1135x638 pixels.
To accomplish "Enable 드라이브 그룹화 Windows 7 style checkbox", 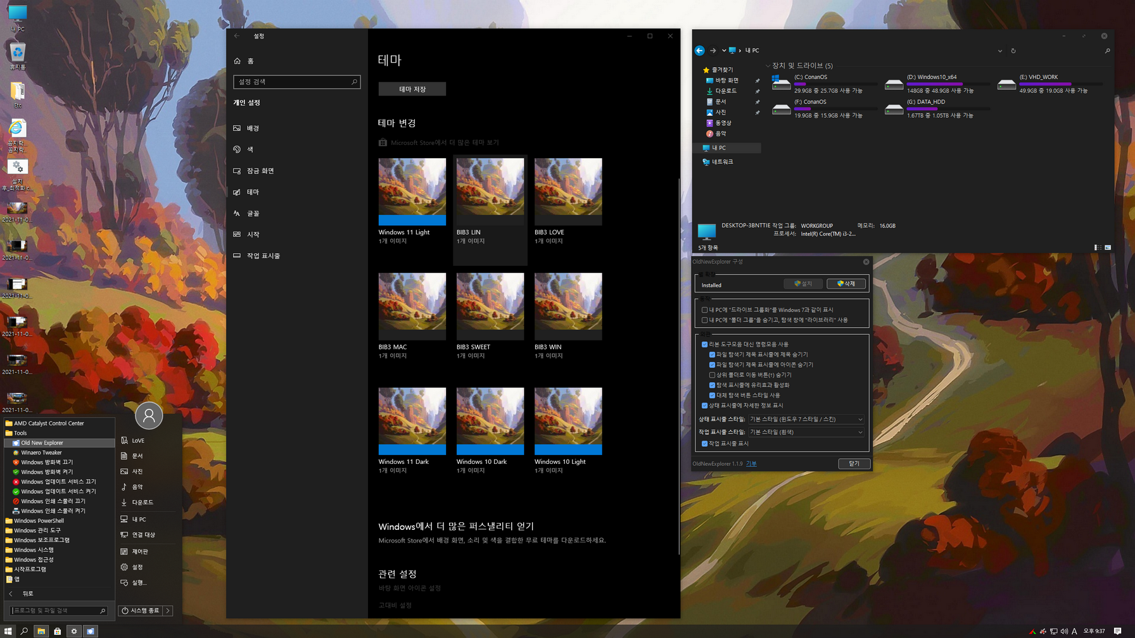I will click(x=704, y=310).
